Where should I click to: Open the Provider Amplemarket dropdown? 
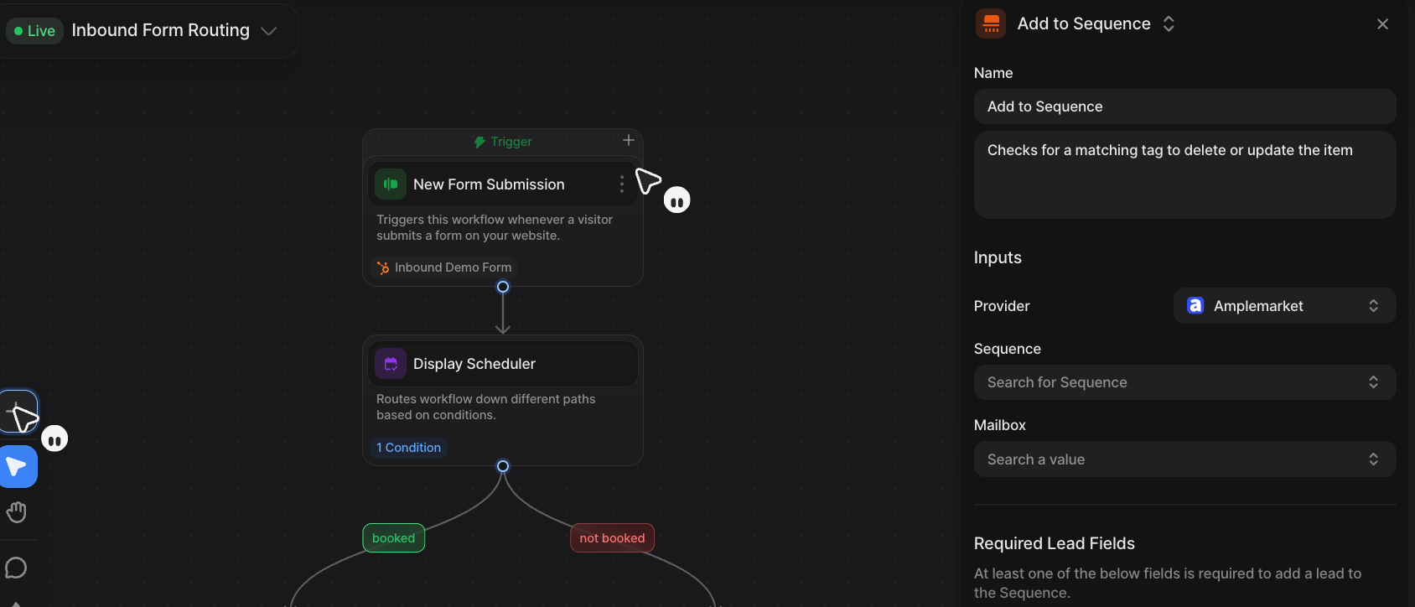[x=1285, y=306]
